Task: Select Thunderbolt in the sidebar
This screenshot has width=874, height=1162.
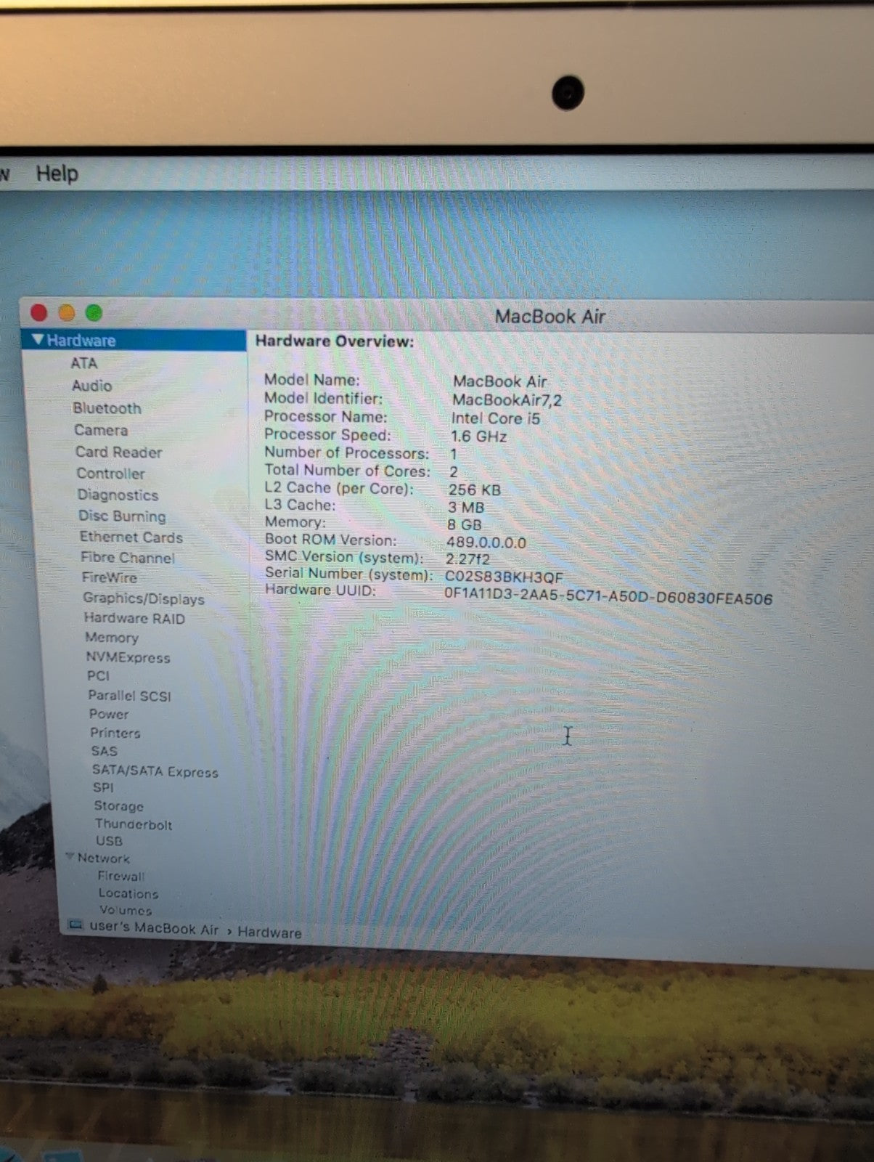Action: pos(134,824)
